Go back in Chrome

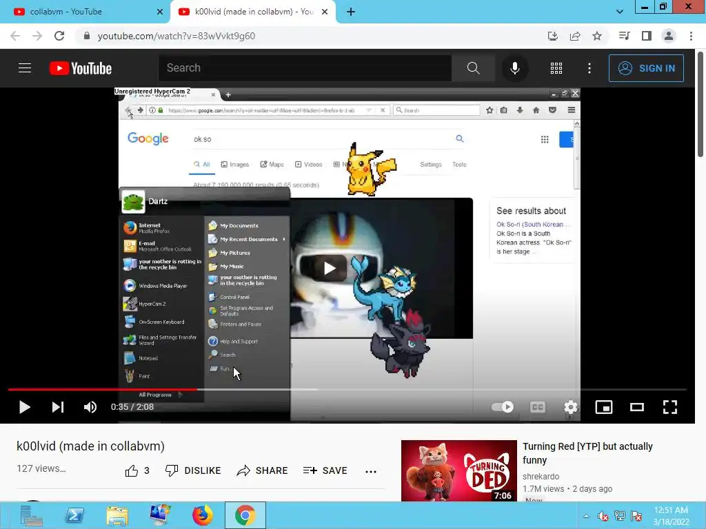[x=15, y=36]
